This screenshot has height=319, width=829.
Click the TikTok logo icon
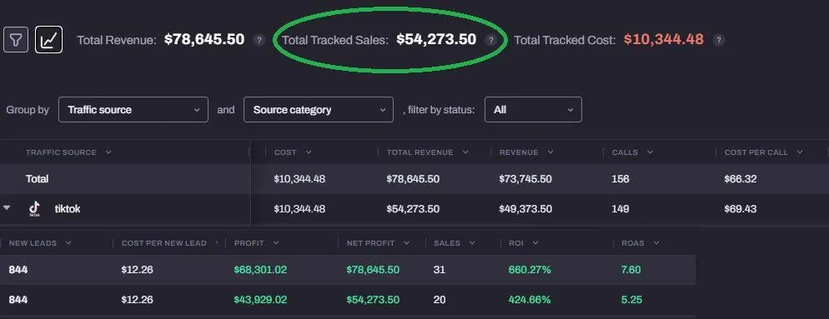point(34,209)
